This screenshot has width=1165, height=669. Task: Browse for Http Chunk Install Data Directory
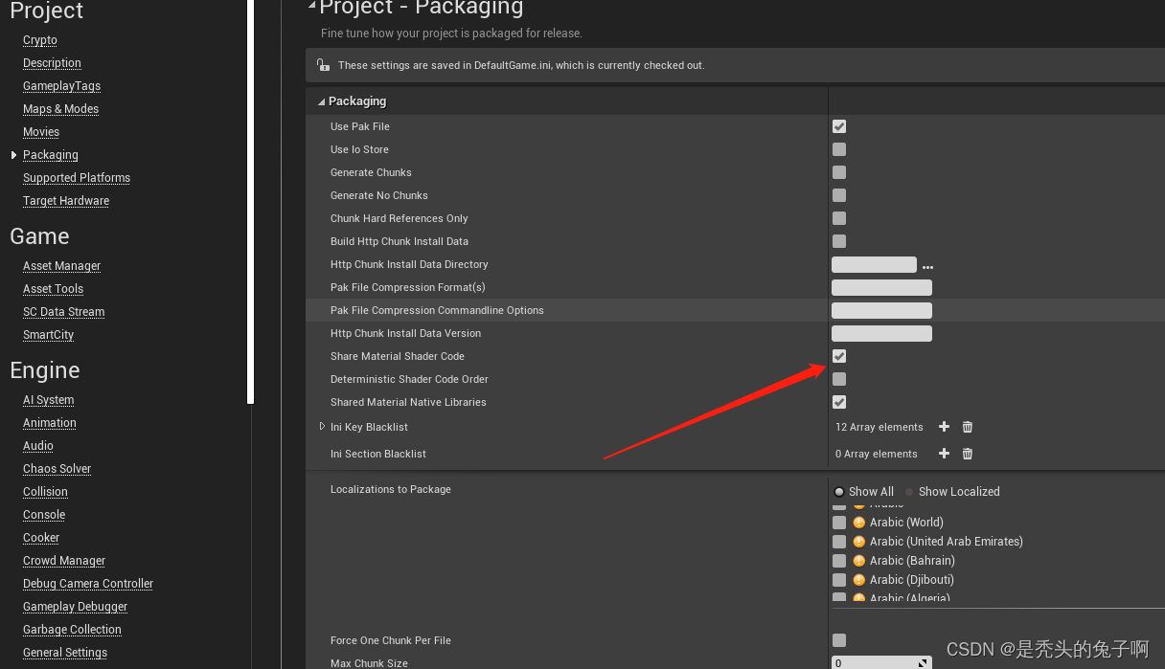click(x=927, y=267)
